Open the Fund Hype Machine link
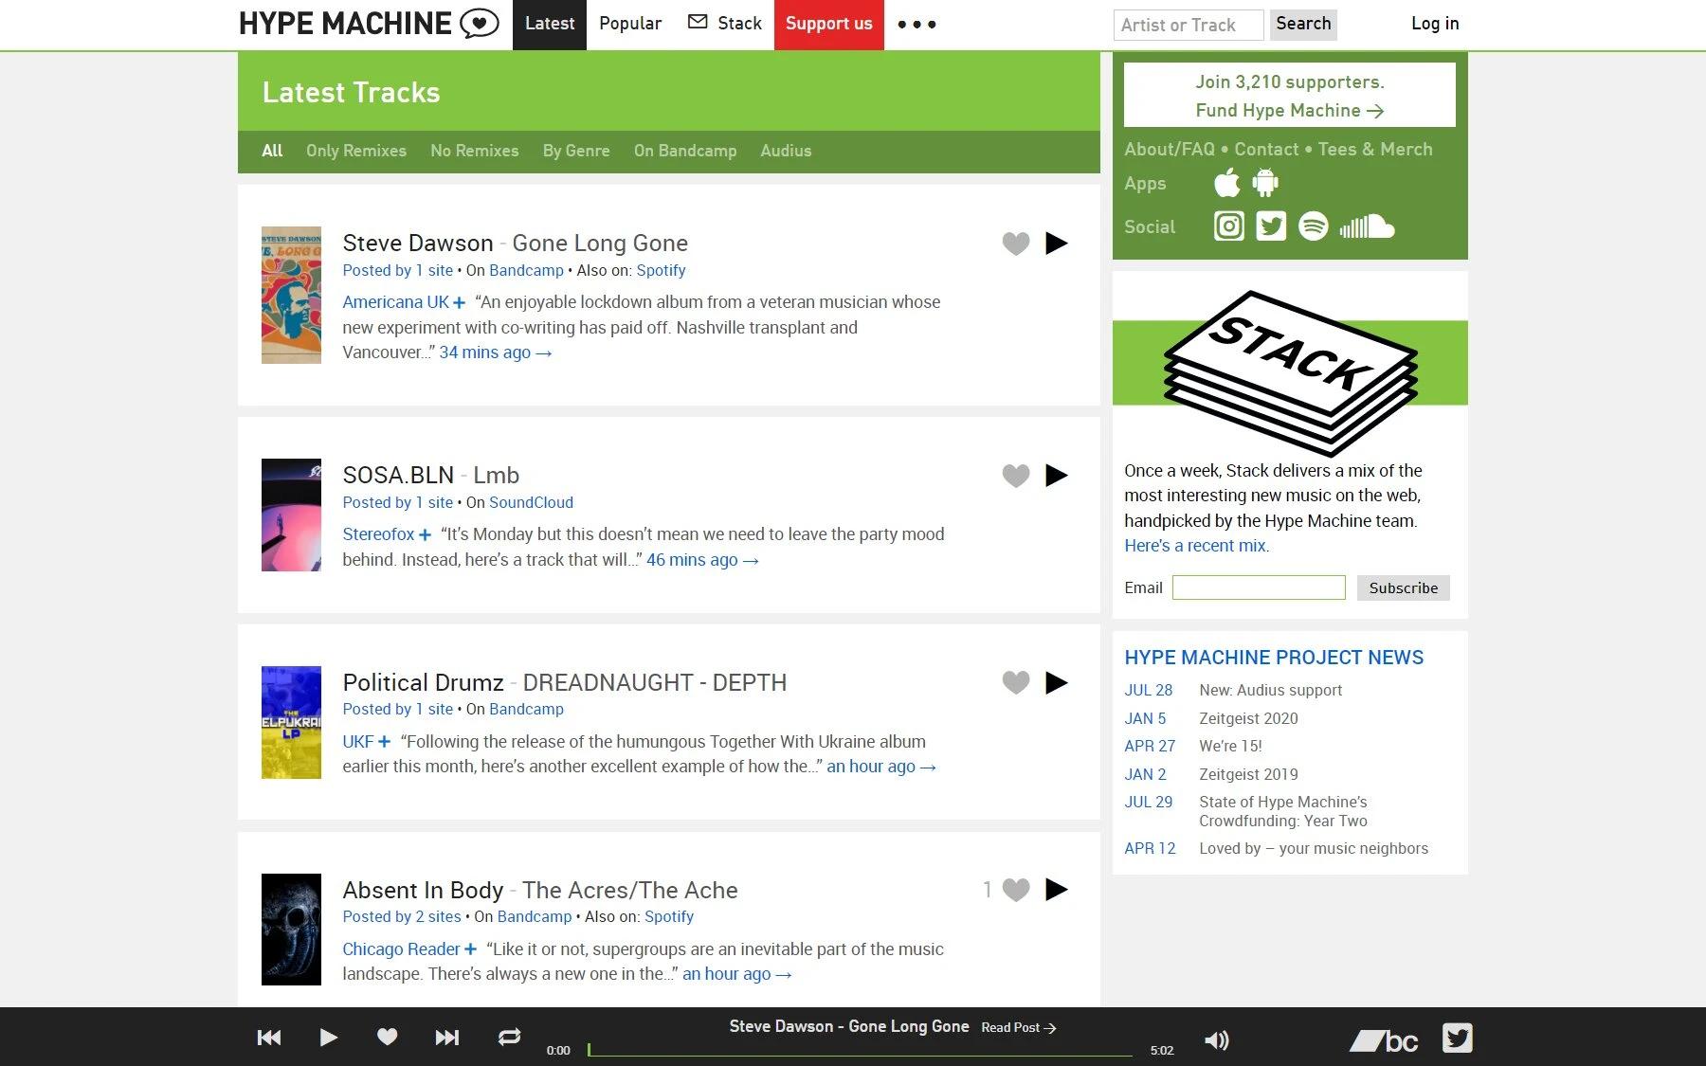1706x1066 pixels. [x=1289, y=111]
